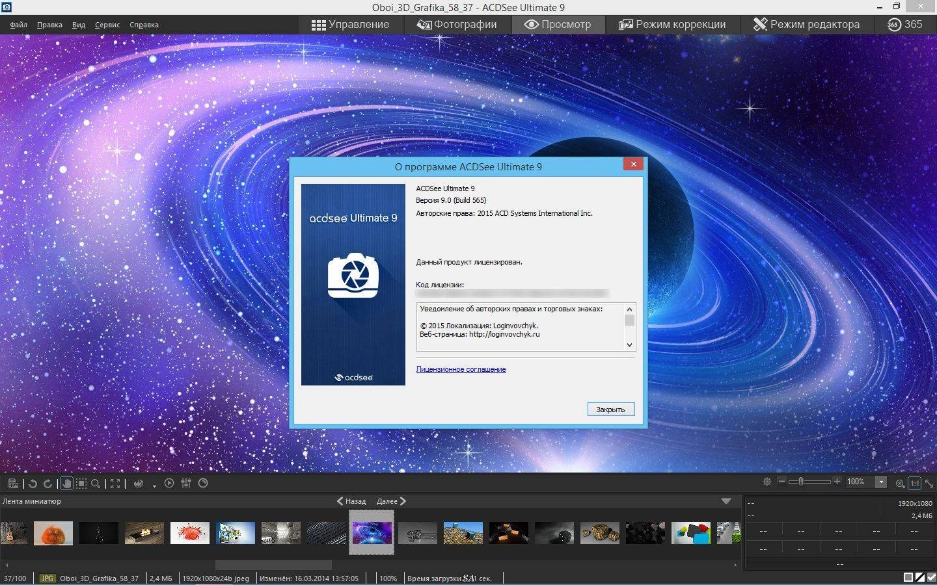Viewport: 937px width, 585px height.
Task: Click the zoom slider handle
Action: coord(801,482)
